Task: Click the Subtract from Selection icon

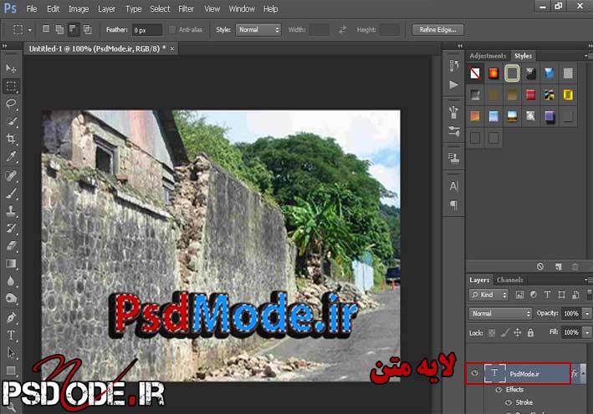Action: click(74, 29)
